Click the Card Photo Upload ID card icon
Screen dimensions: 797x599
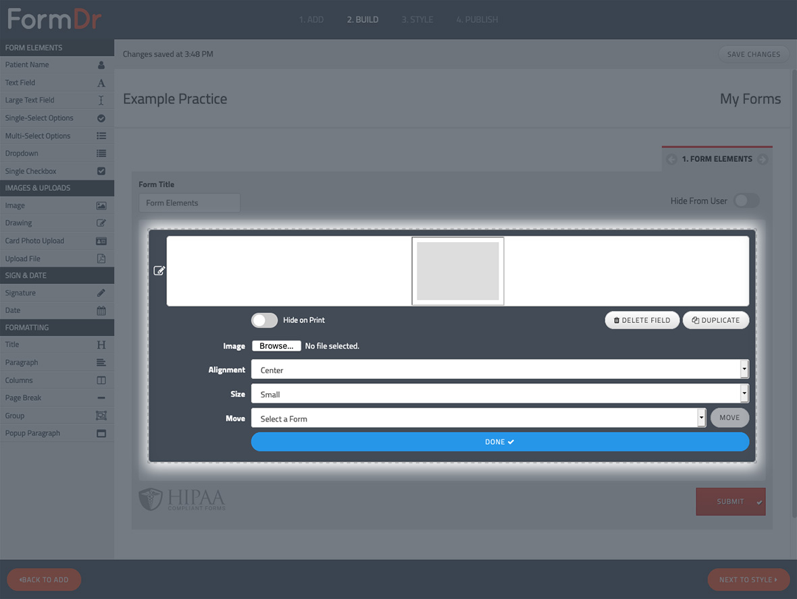pos(101,241)
